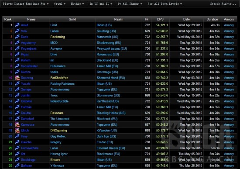
Task: Open the Illidan (US) realm link for Yazzhi
Action: (x=104, y=84)
